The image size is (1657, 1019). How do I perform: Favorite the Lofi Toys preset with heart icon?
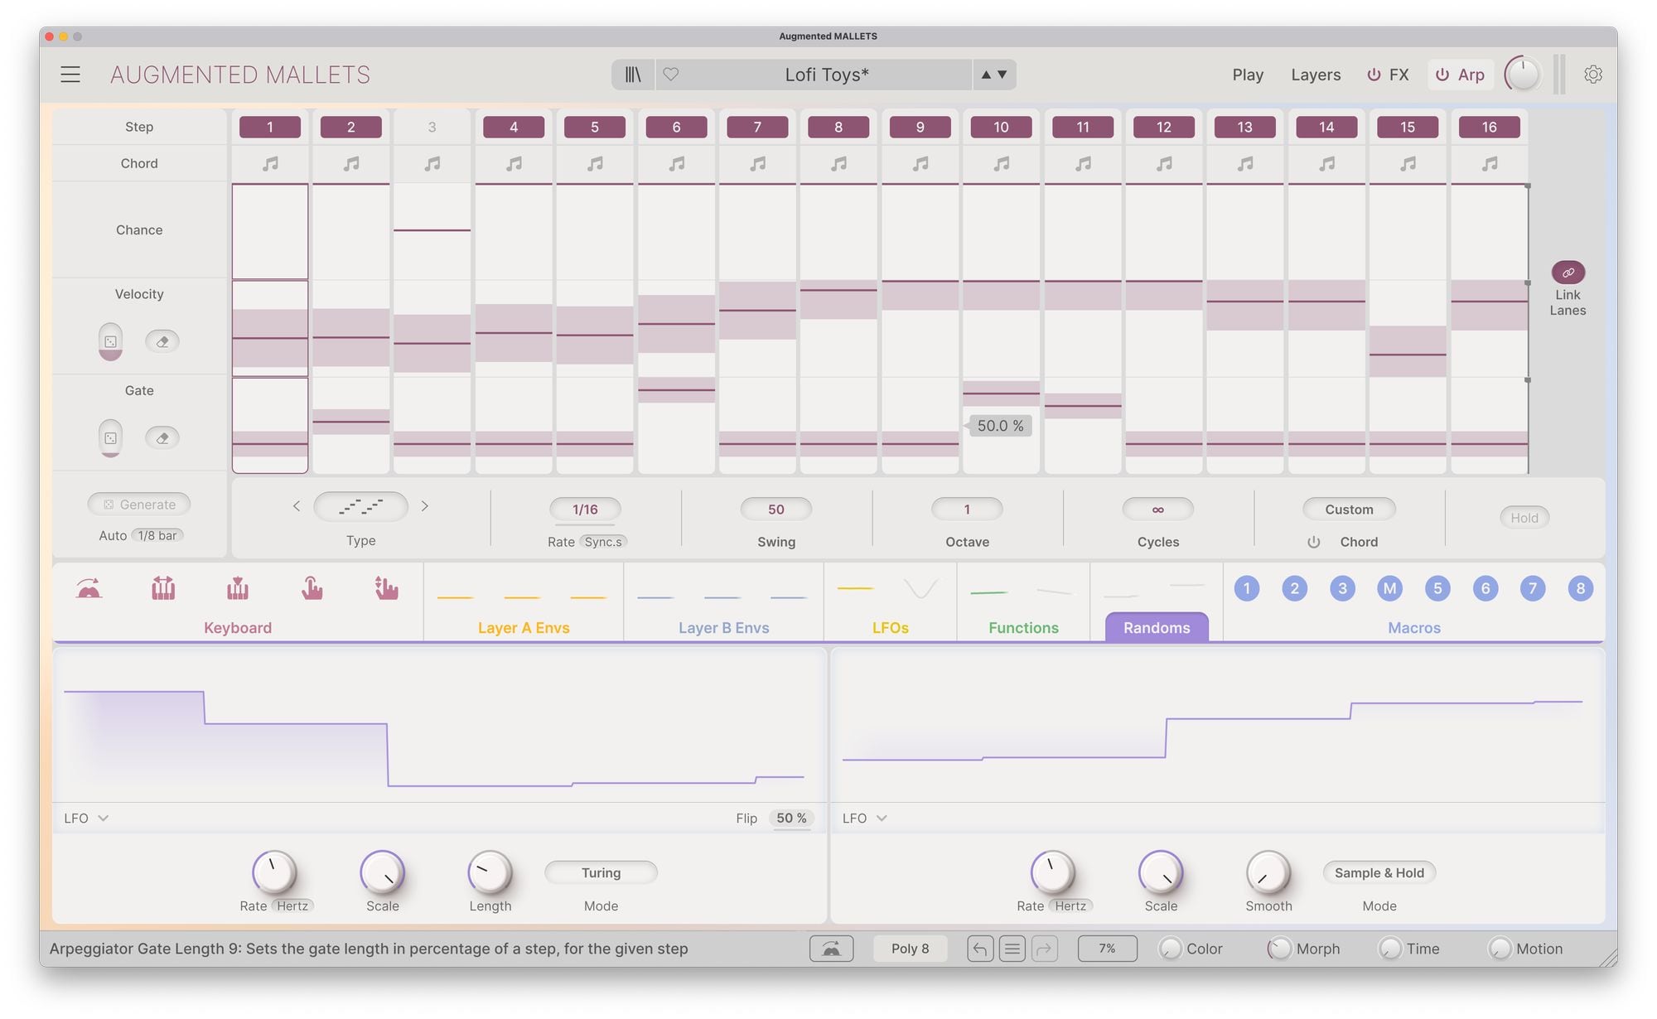click(x=671, y=75)
